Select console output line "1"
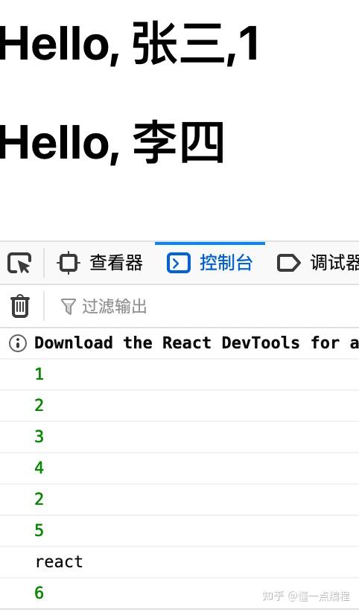Image resolution: width=359 pixels, height=612 pixels. 39,374
